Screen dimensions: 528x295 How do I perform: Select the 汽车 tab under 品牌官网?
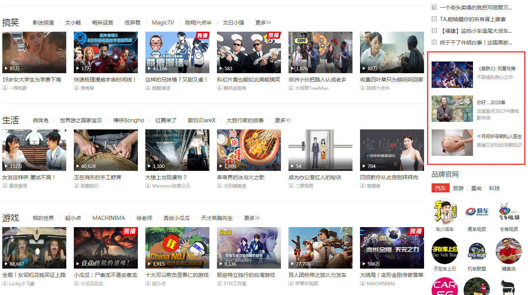click(x=440, y=188)
